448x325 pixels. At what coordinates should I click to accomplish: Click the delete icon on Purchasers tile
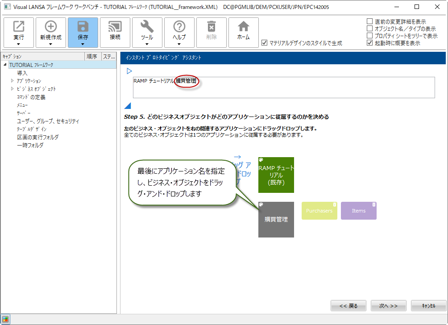pyautogui.click(x=335, y=204)
